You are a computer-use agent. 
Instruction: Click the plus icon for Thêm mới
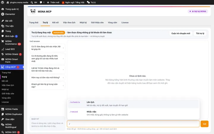[48, 2]
